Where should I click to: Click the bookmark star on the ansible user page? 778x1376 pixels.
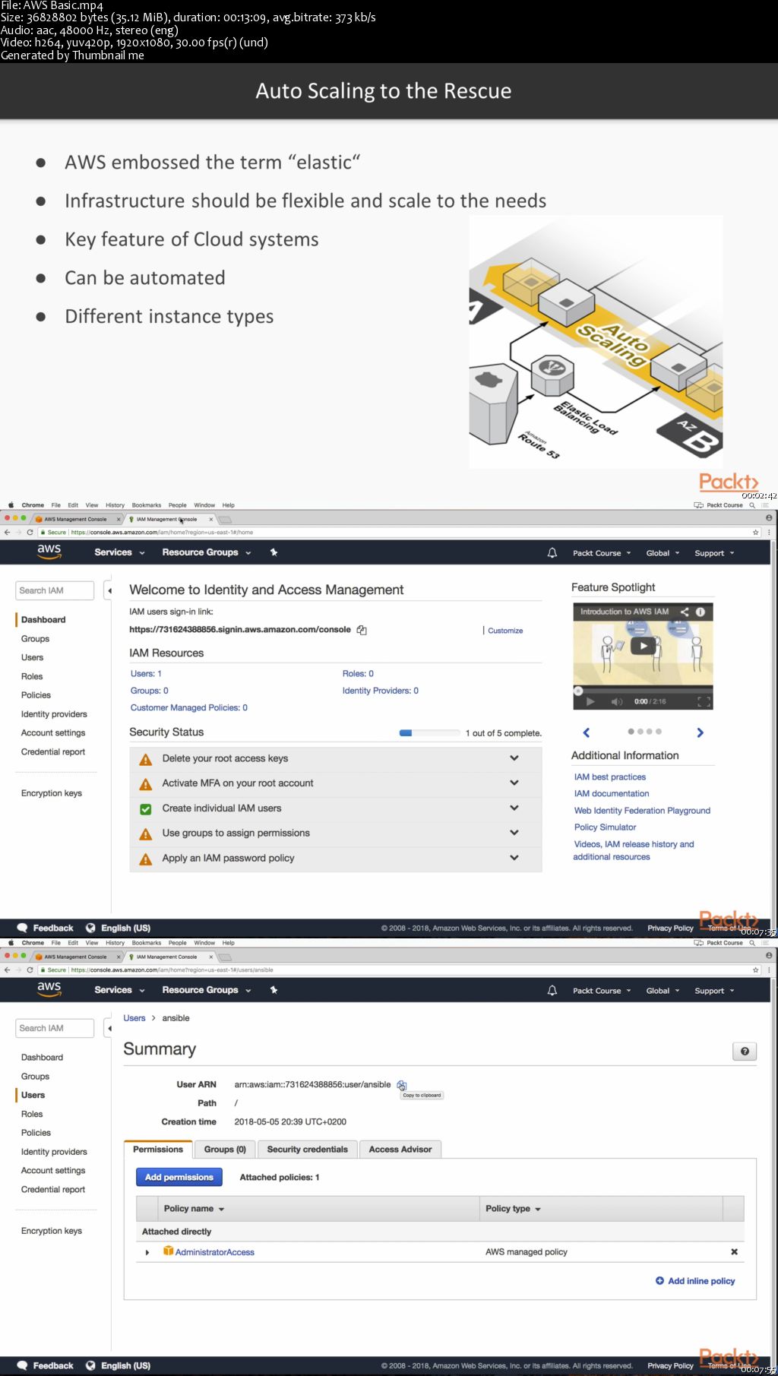click(755, 970)
